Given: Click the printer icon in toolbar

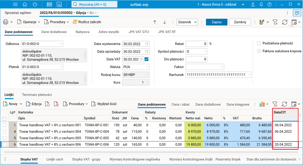Looking at the screenshot, I should [x=6, y=22].
